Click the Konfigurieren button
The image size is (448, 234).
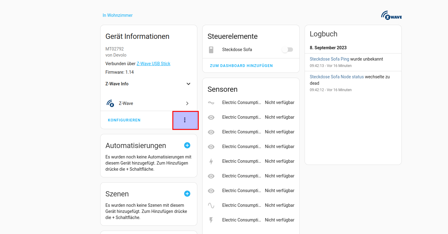point(124,120)
